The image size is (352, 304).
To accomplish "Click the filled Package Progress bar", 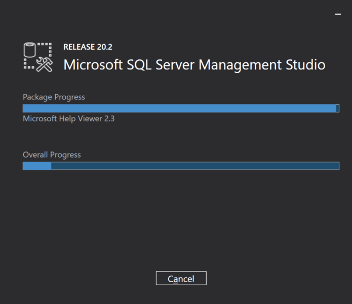I will [177, 108].
